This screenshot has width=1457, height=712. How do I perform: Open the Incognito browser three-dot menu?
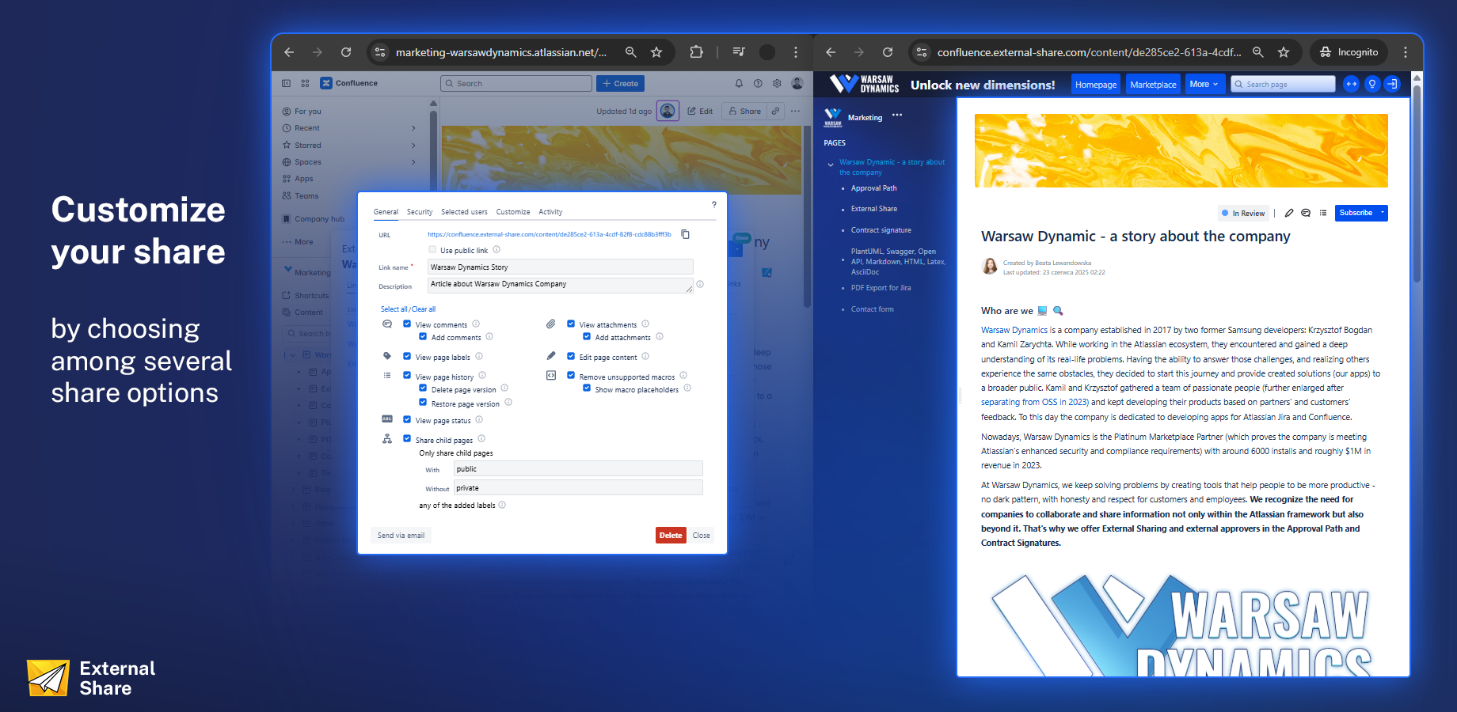coord(1406,52)
